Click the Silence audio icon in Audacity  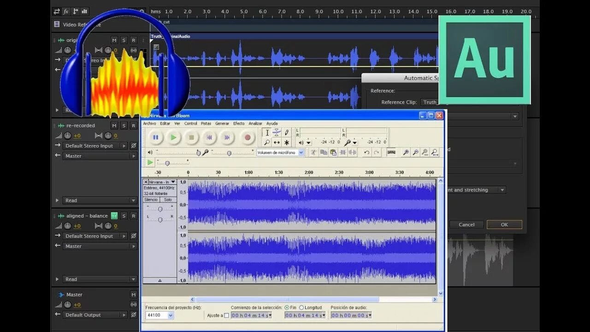[353, 152]
